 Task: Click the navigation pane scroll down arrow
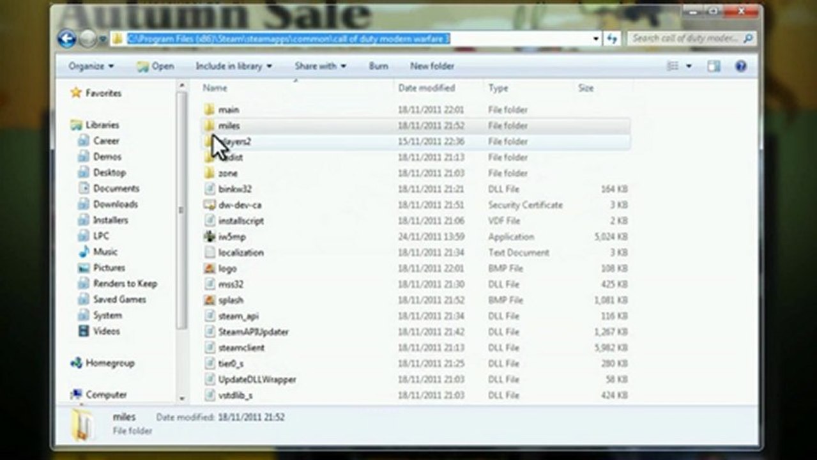click(x=181, y=398)
